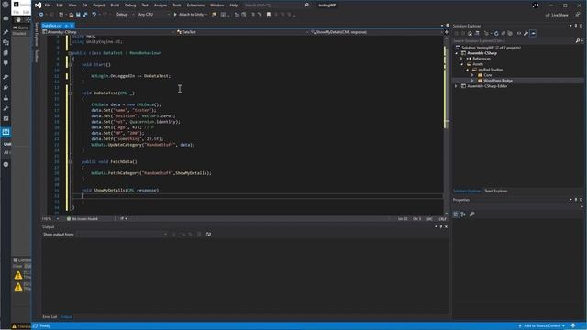Screen dimensions: 587x330
Task: Collapse the Assembly-CSharp project node
Action: 457,53
